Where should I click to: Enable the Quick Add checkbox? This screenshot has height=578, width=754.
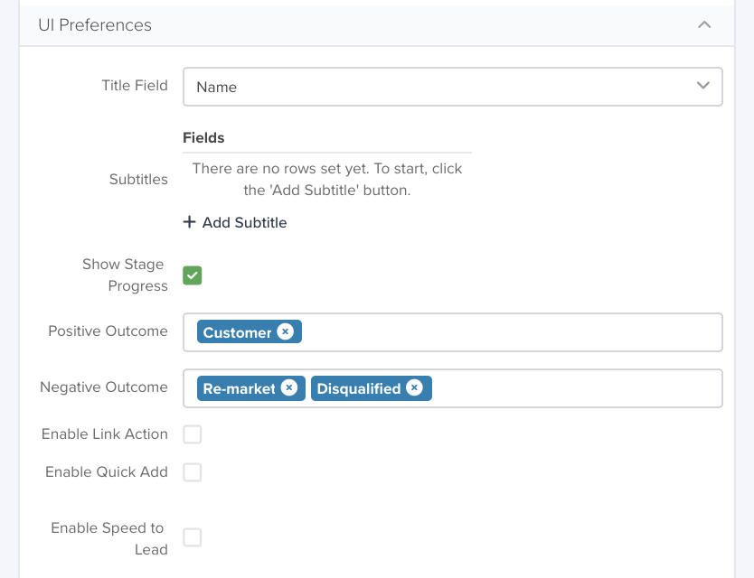click(193, 472)
